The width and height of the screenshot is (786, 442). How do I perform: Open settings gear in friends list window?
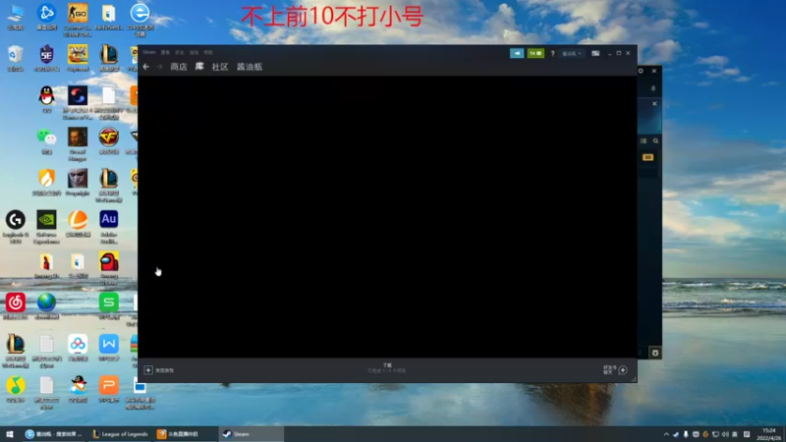[x=641, y=71]
